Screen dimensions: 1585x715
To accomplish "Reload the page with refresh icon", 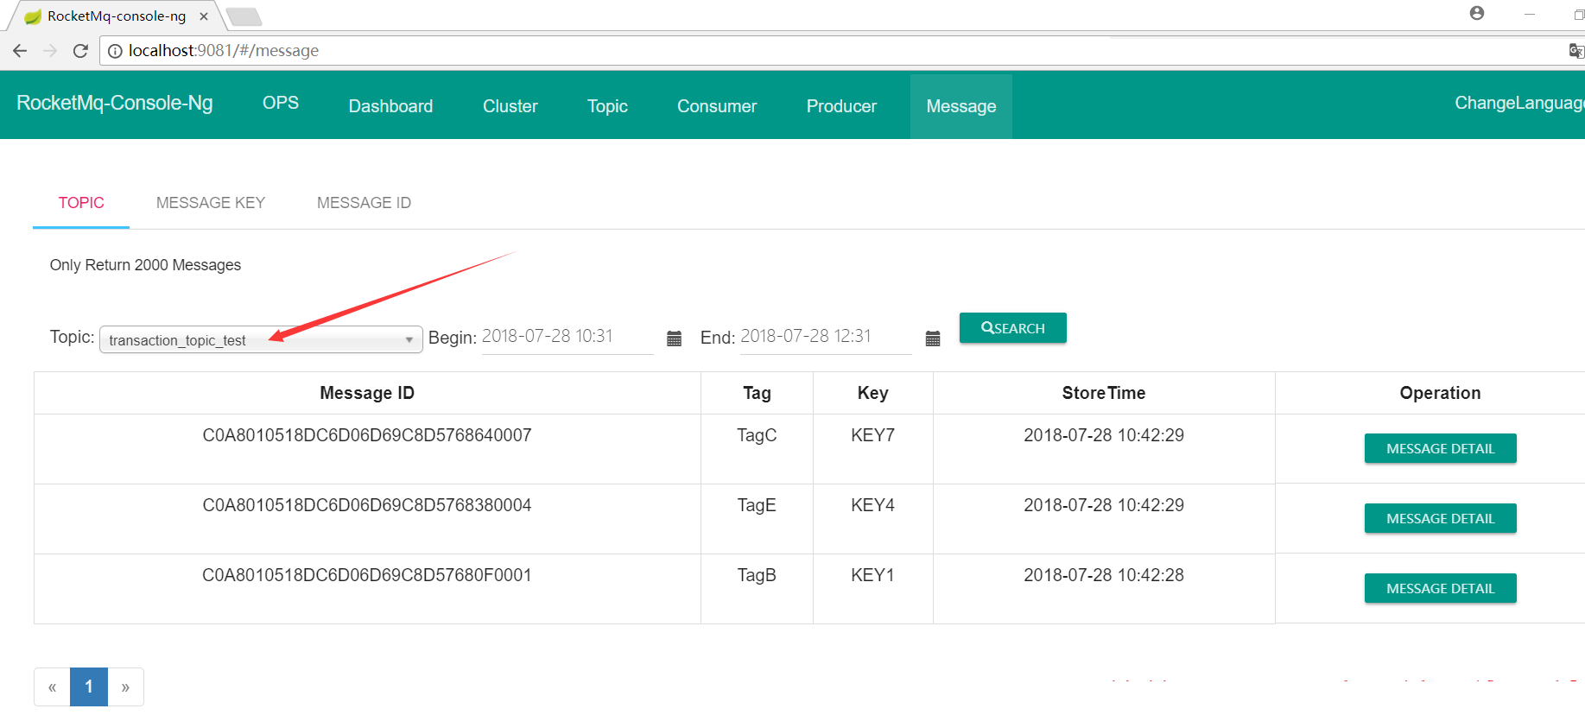I will pyautogui.click(x=80, y=51).
